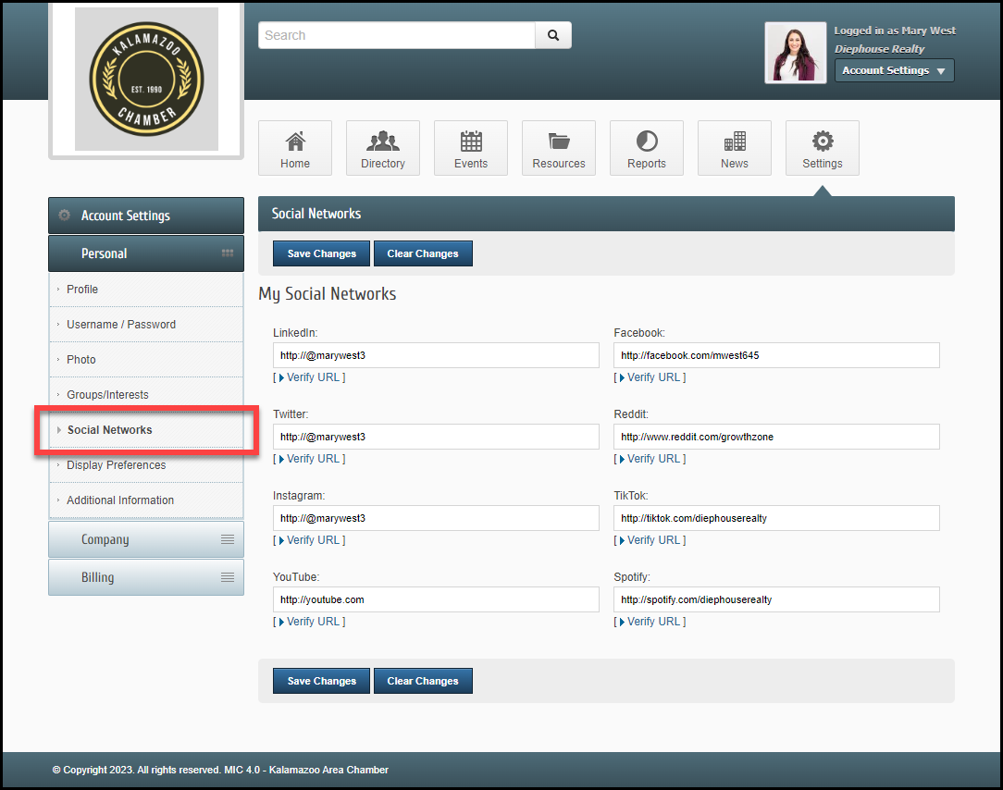Image resolution: width=1003 pixels, height=790 pixels.
Task: Select Social Networks in the sidebar
Action: (x=110, y=430)
